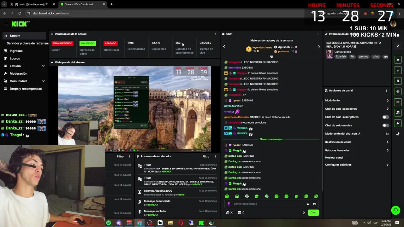Toggle Chat de solo-emotes
This screenshot has width=404, height=227.
(386, 125)
